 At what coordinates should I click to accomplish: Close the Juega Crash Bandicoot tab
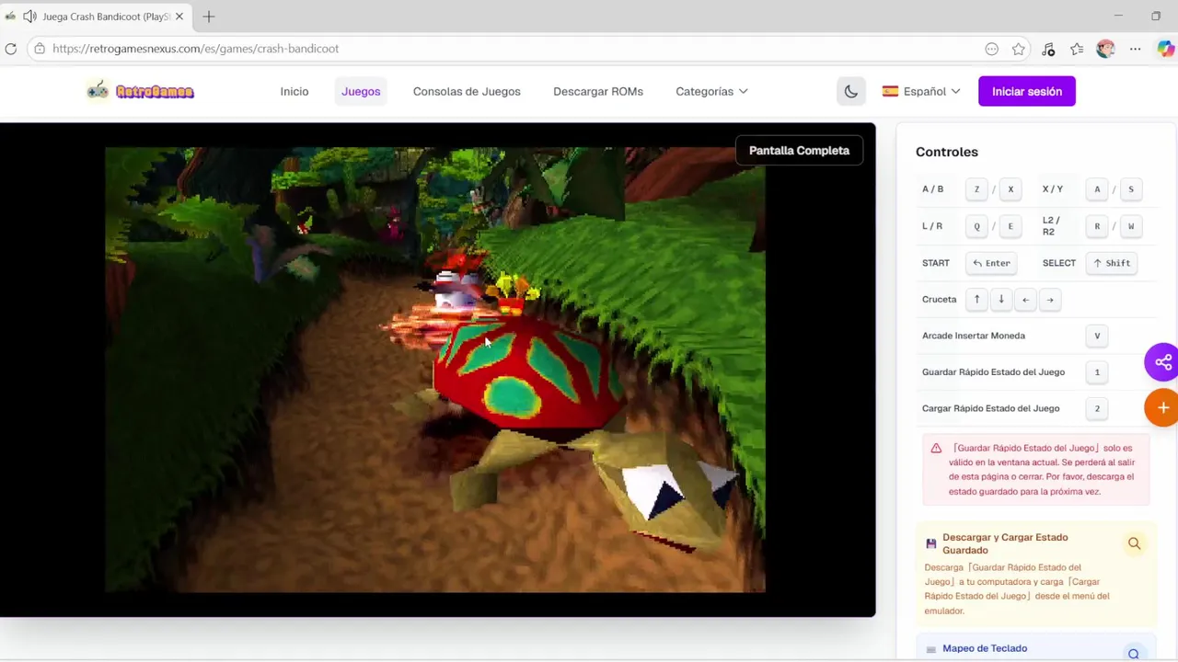pyautogui.click(x=179, y=17)
